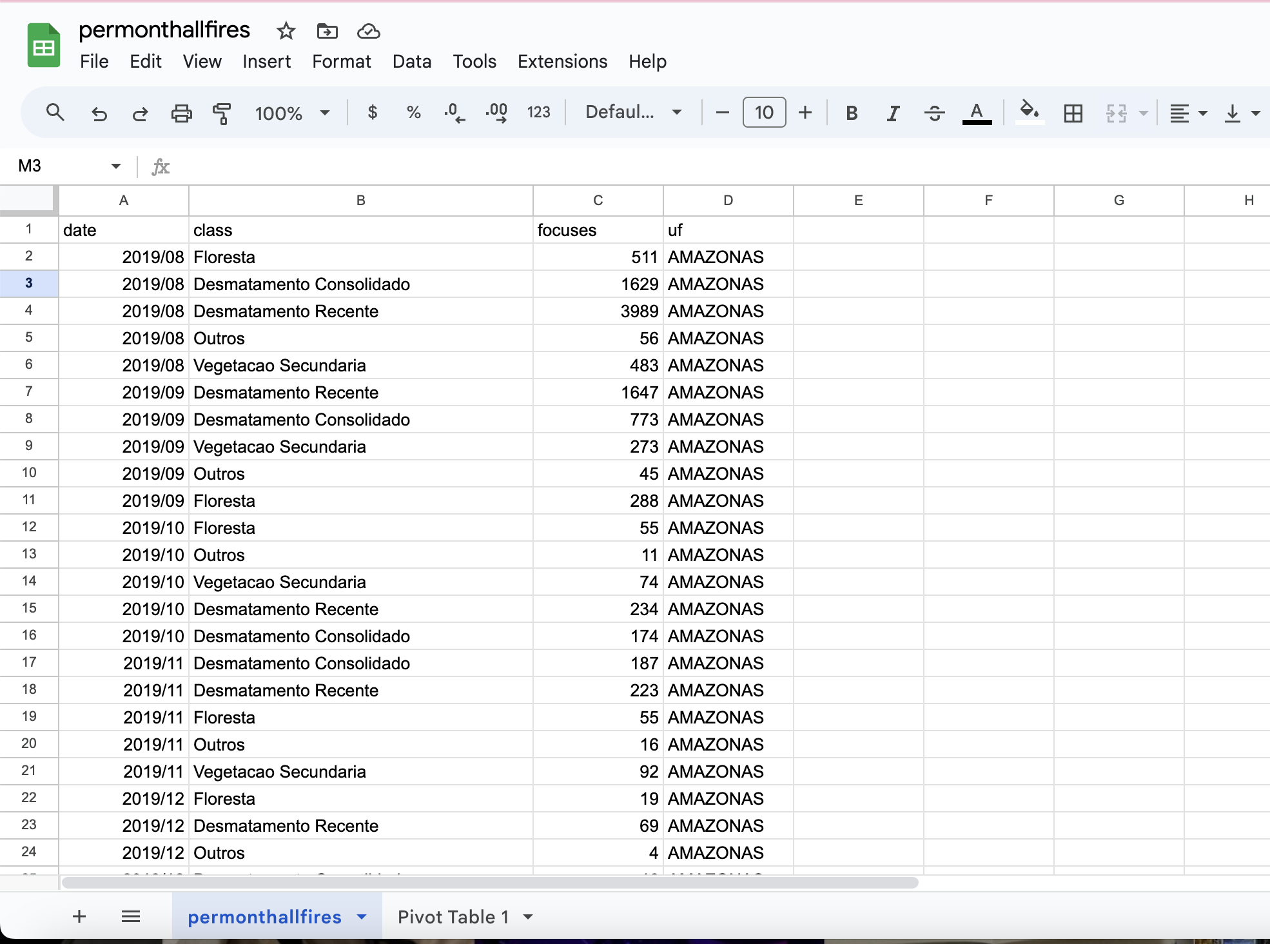Select the cell with value 1647
1270x944 pixels.
pos(598,393)
